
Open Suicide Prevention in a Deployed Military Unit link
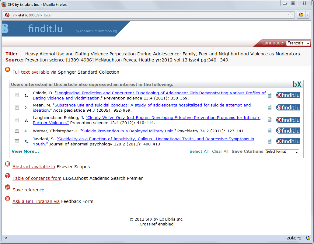point(128,131)
